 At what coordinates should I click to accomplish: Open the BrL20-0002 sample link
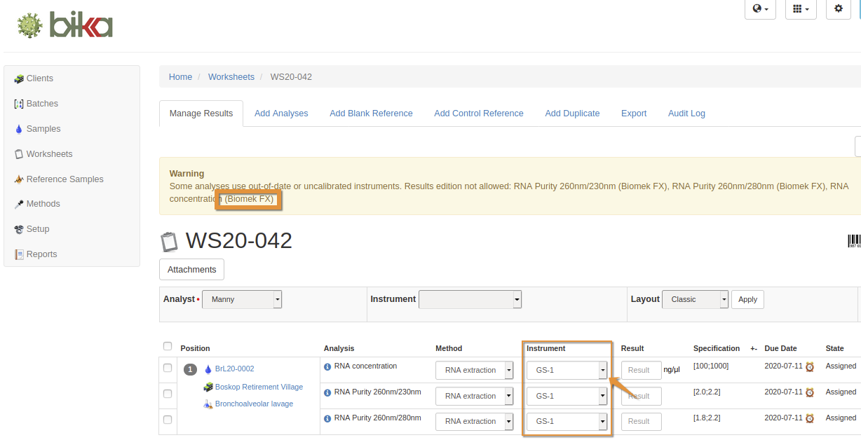coord(234,369)
